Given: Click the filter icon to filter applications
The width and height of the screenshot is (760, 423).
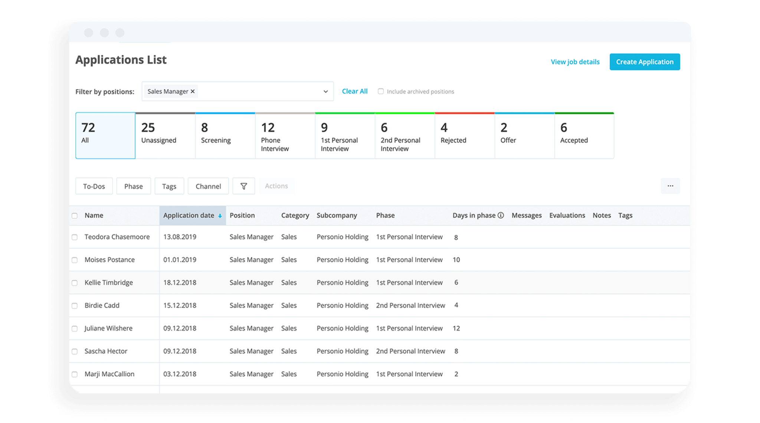Looking at the screenshot, I should pos(243,186).
